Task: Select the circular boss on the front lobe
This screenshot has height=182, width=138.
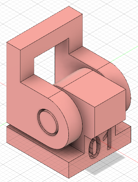Action: [x=48, y=122]
